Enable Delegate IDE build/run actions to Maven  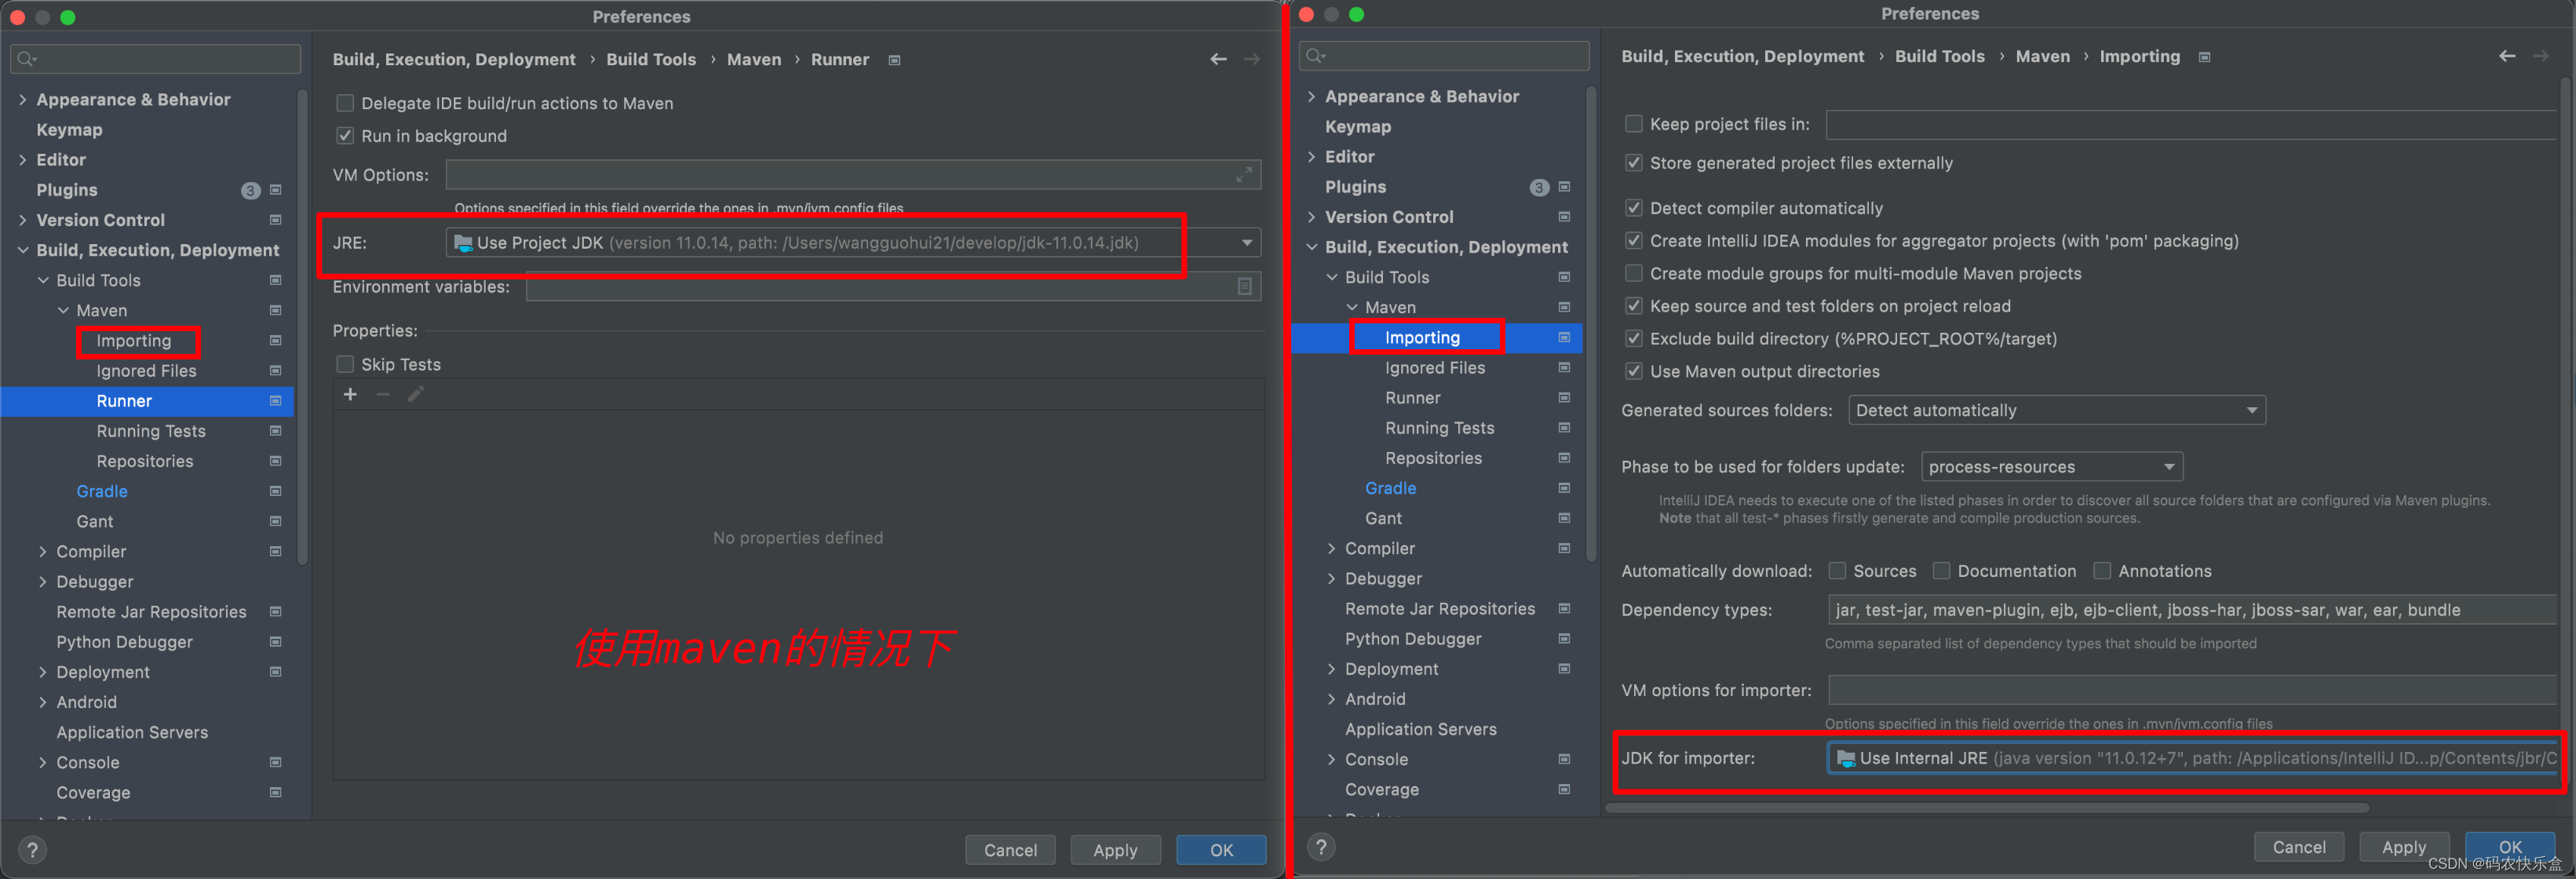click(345, 103)
